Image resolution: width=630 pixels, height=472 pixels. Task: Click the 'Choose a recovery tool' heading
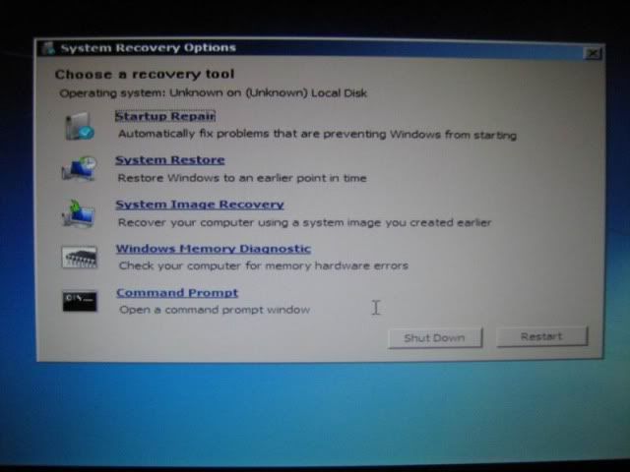[144, 75]
